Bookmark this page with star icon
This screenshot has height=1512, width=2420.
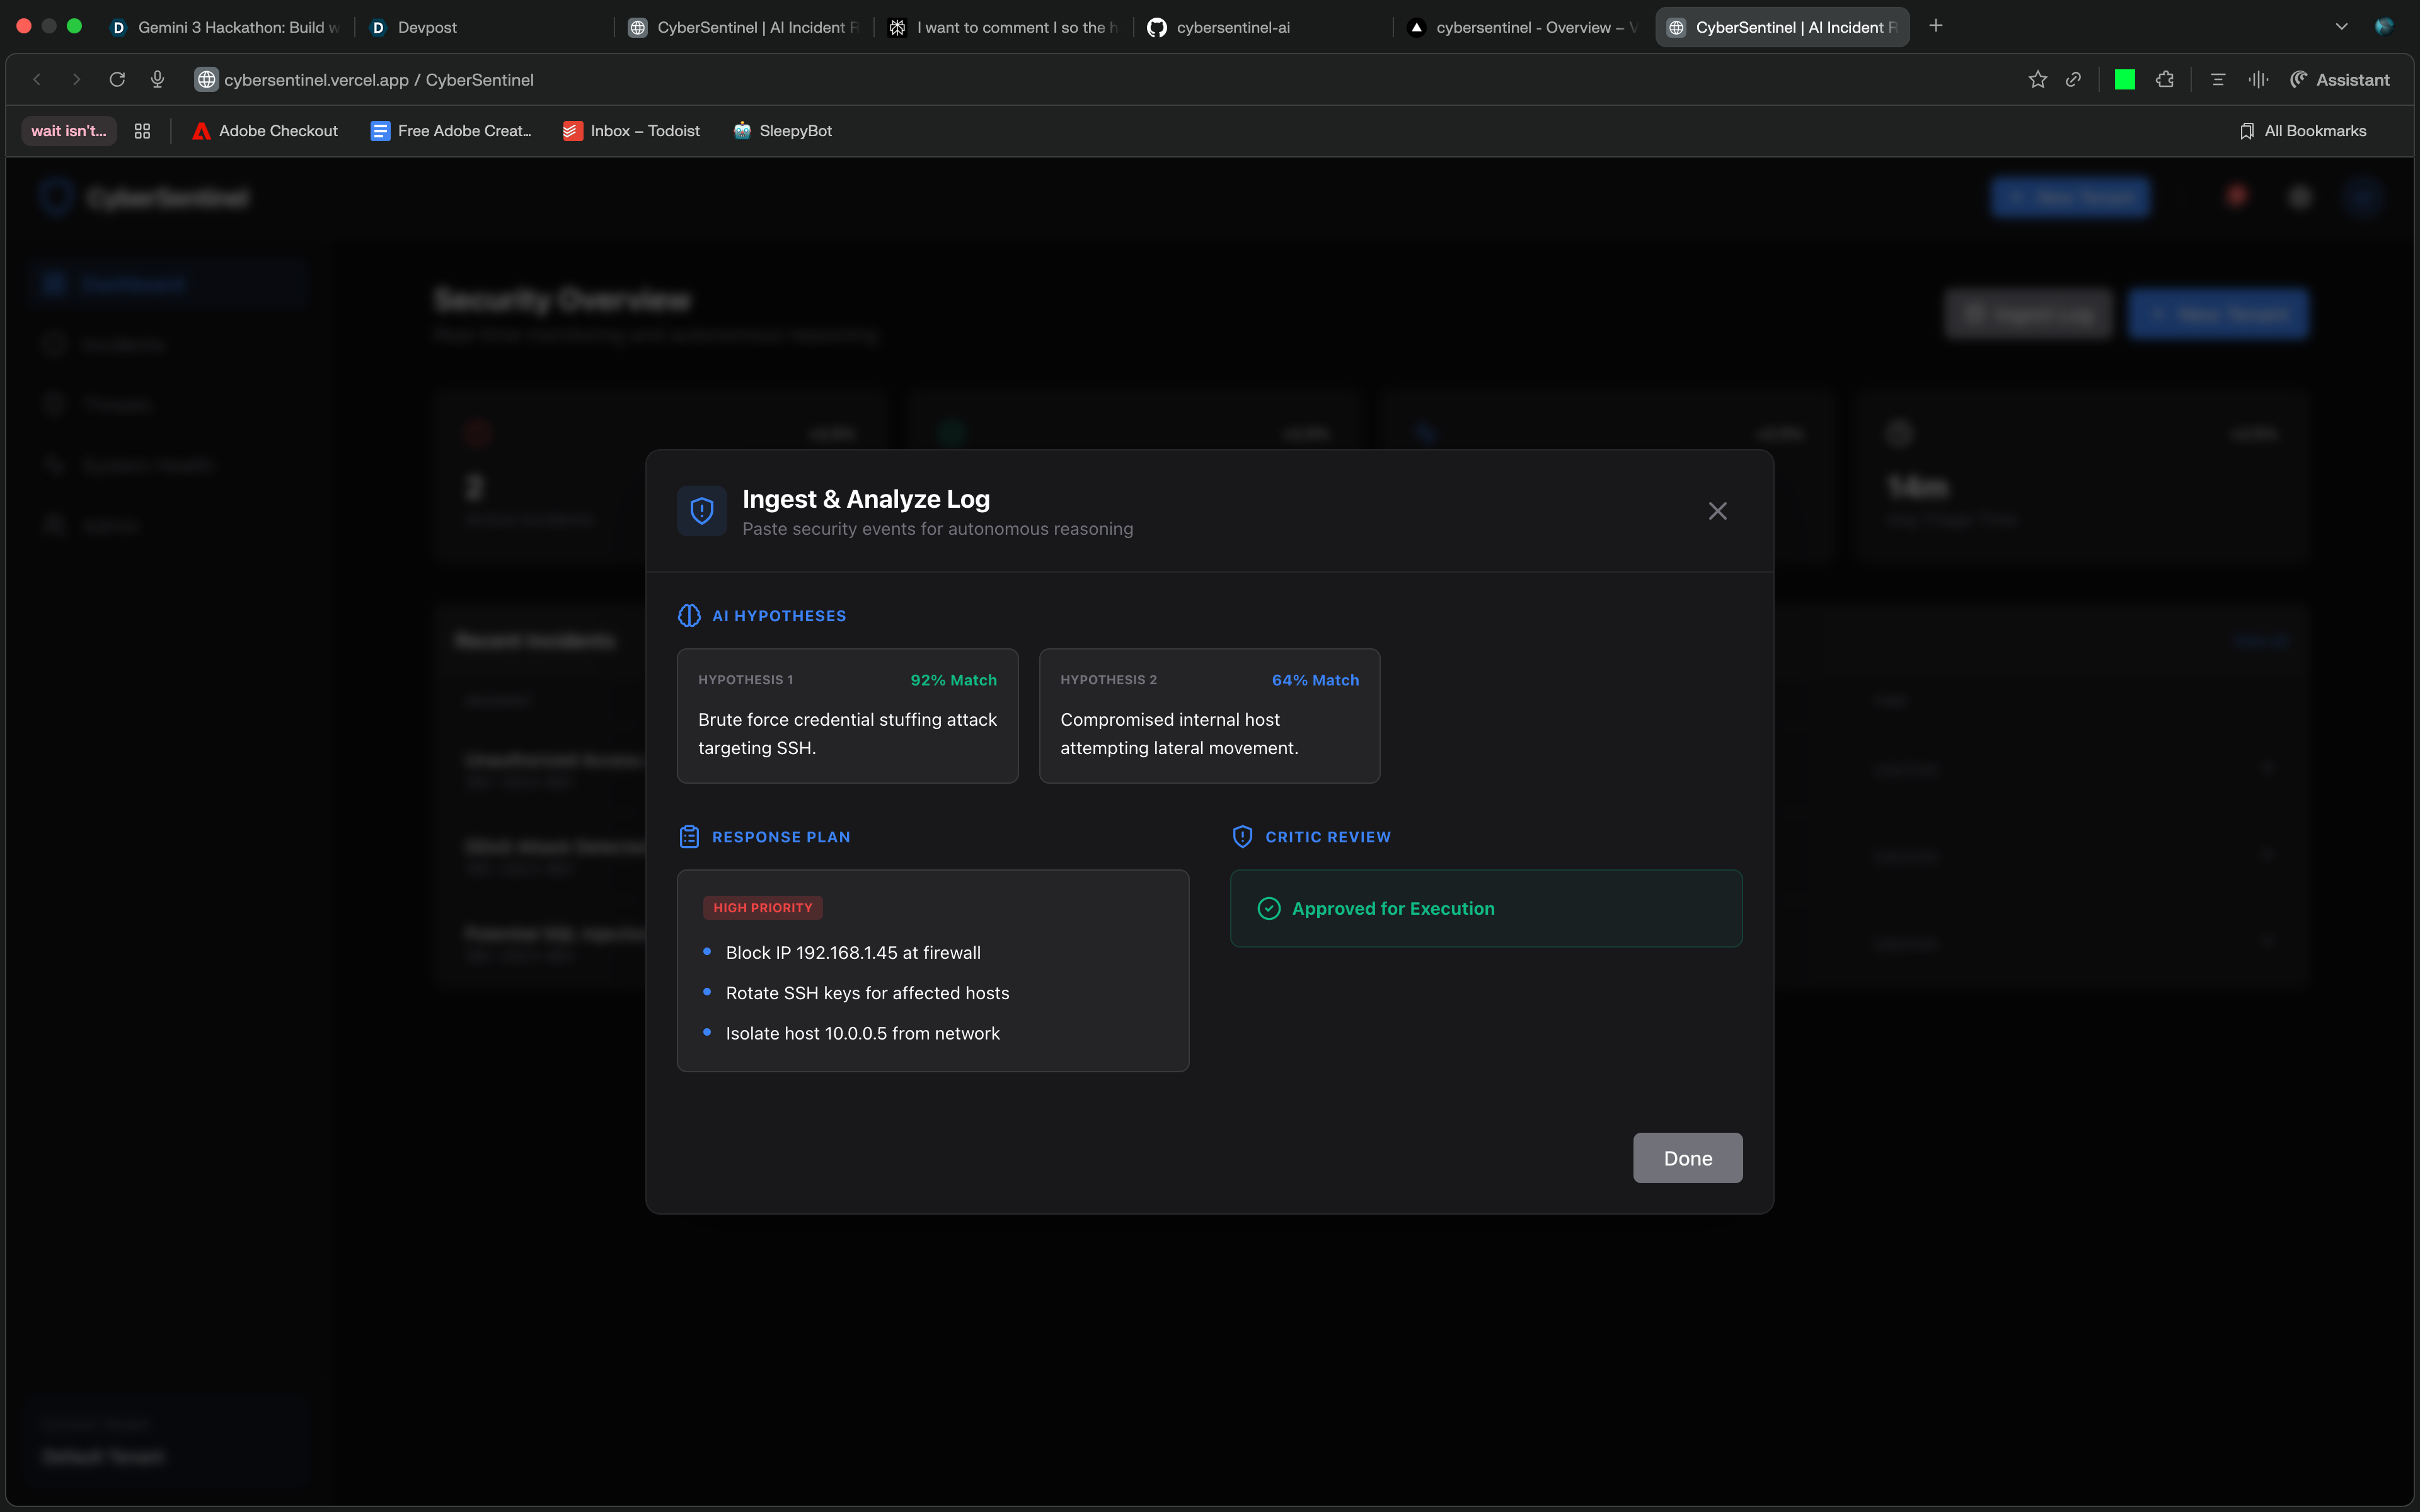pyautogui.click(x=2037, y=80)
